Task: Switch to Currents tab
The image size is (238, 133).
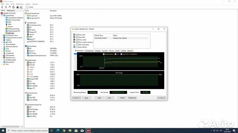Action: 105,51
